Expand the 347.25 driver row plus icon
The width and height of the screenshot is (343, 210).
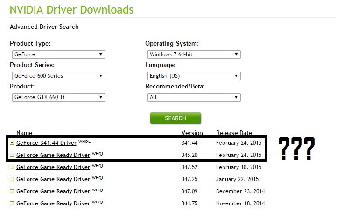tap(12, 179)
